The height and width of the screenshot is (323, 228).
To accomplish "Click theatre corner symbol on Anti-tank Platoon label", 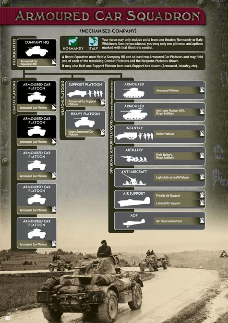I will [x=202, y=111].
